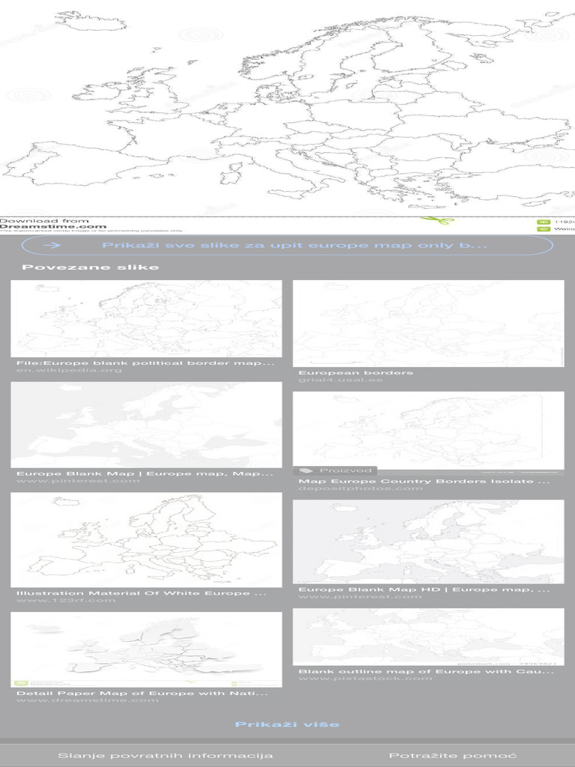Click Potražite pomoć help link
The height and width of the screenshot is (767, 575).
[x=453, y=756]
